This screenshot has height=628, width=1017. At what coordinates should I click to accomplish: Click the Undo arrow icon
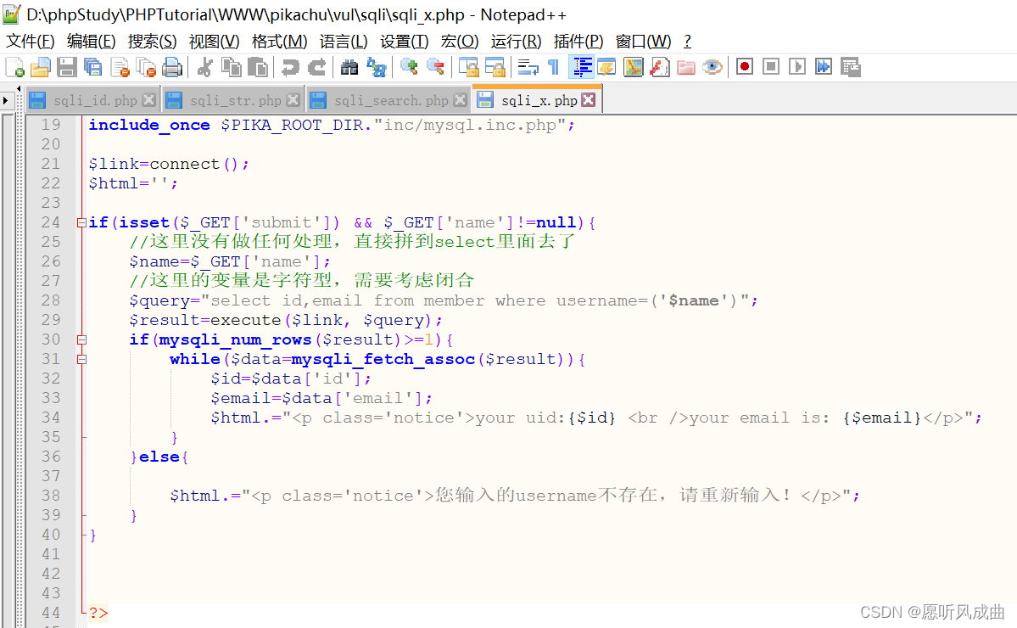point(290,67)
